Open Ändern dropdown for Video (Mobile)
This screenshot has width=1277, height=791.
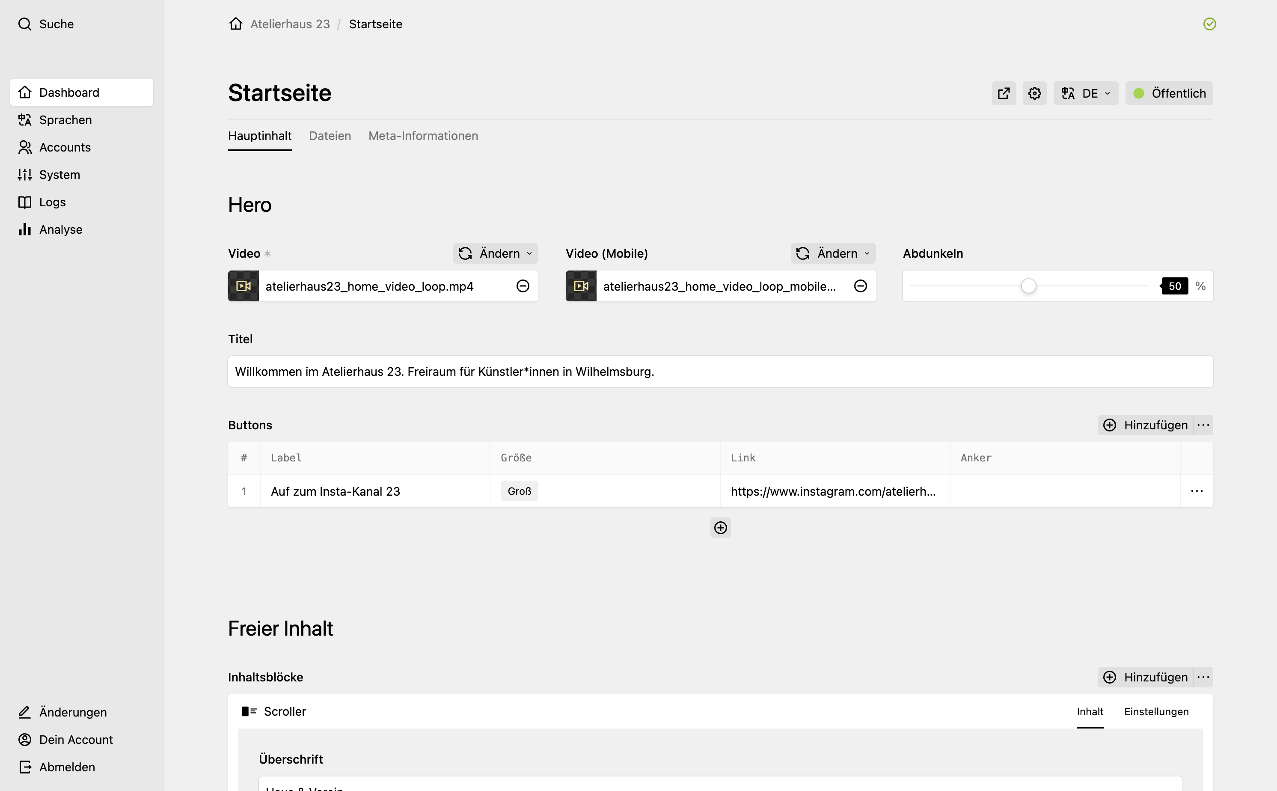833,253
